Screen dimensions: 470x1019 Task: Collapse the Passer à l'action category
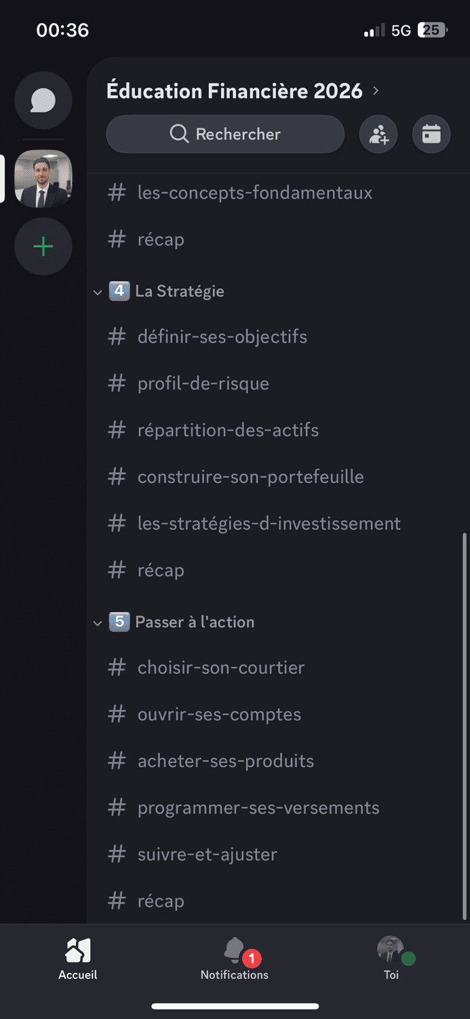[194, 622]
